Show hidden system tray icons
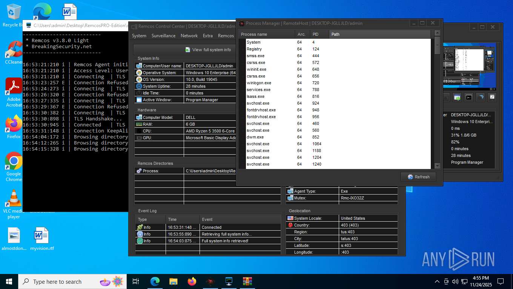Screen dimensions: 513x289 [x=437, y=281]
